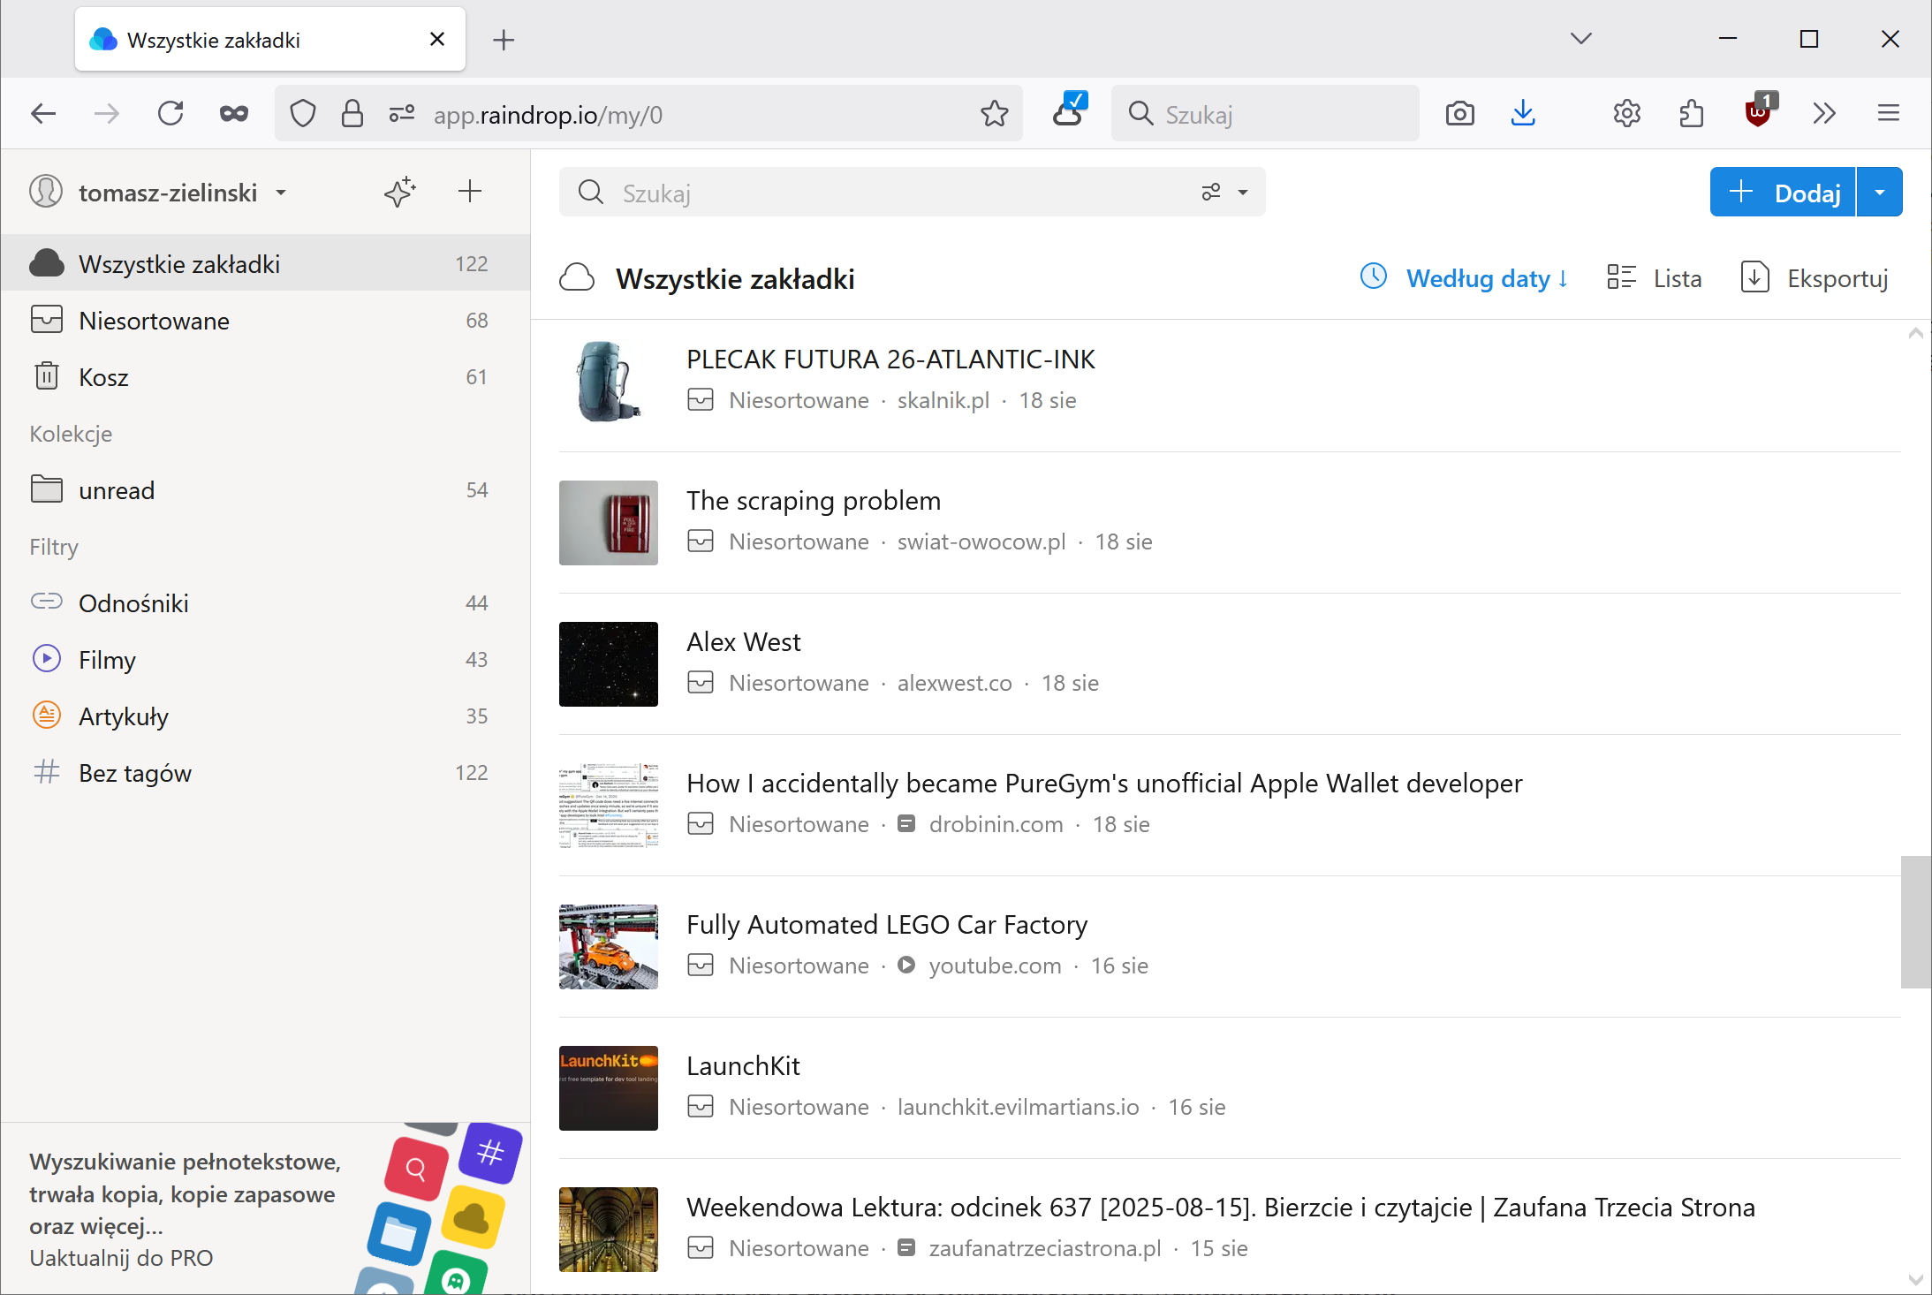This screenshot has height=1295, width=1932.
Task: Open the Alex West bookmark
Action: tap(743, 641)
